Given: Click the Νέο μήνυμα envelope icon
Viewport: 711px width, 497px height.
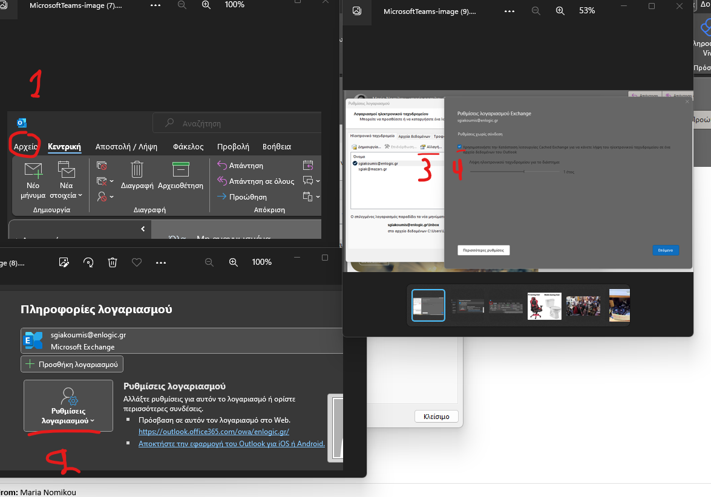Looking at the screenshot, I should (x=33, y=170).
